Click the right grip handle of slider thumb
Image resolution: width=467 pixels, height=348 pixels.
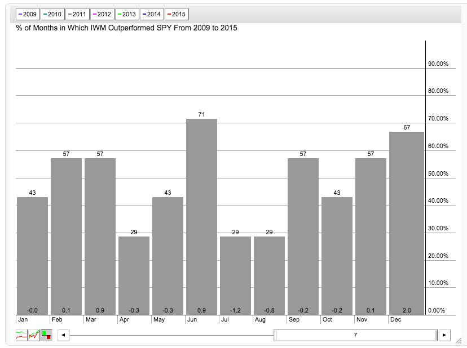436,335
